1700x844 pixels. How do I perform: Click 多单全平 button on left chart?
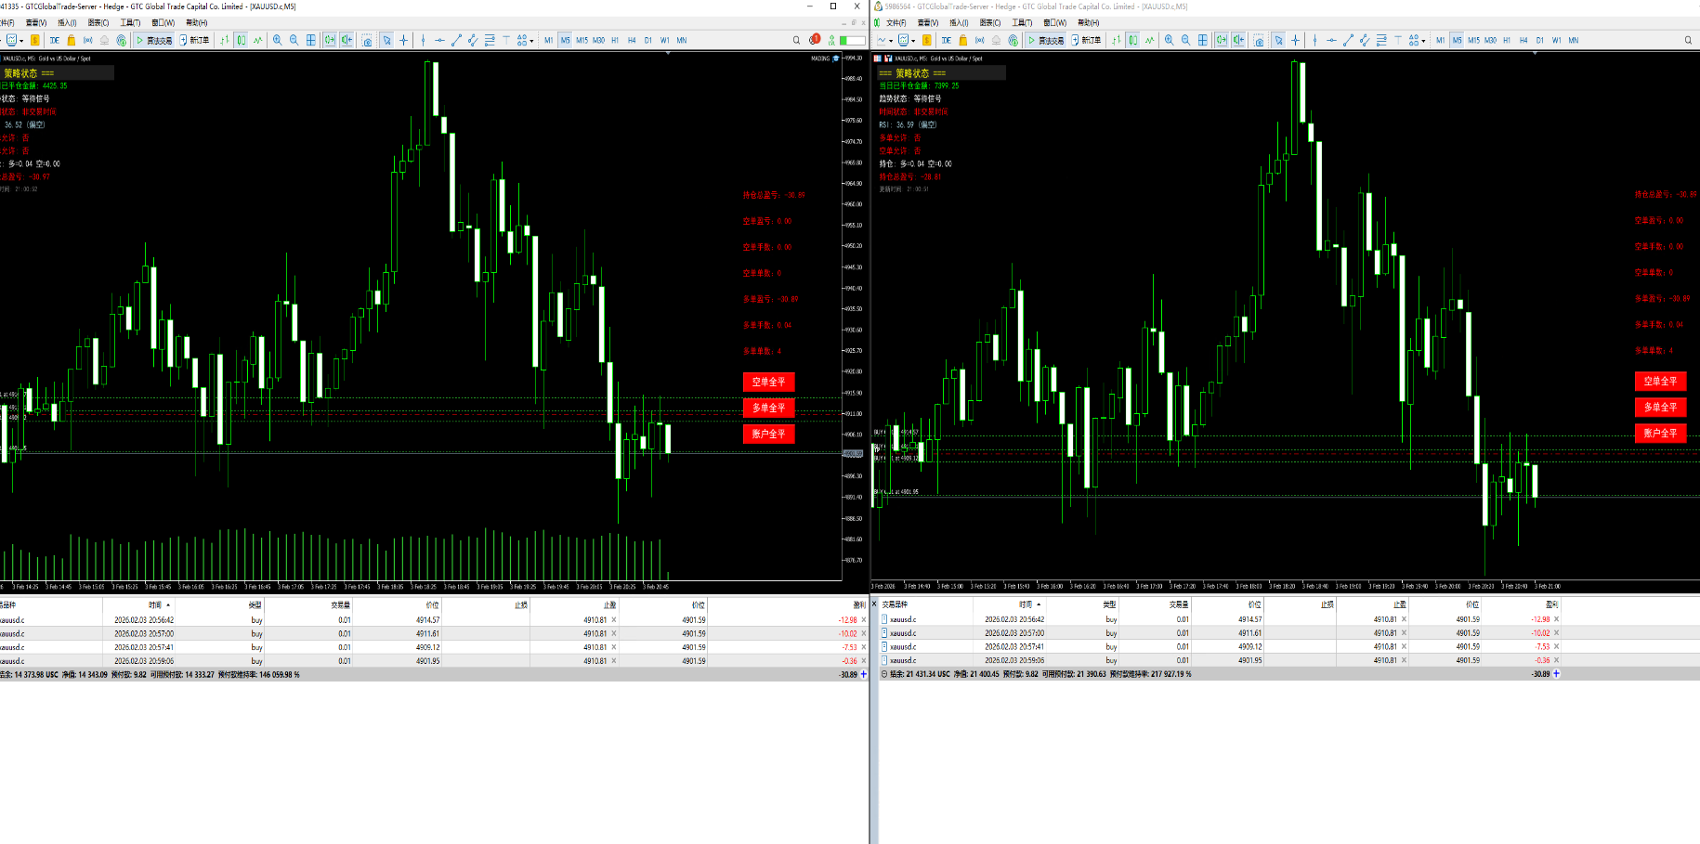point(768,408)
